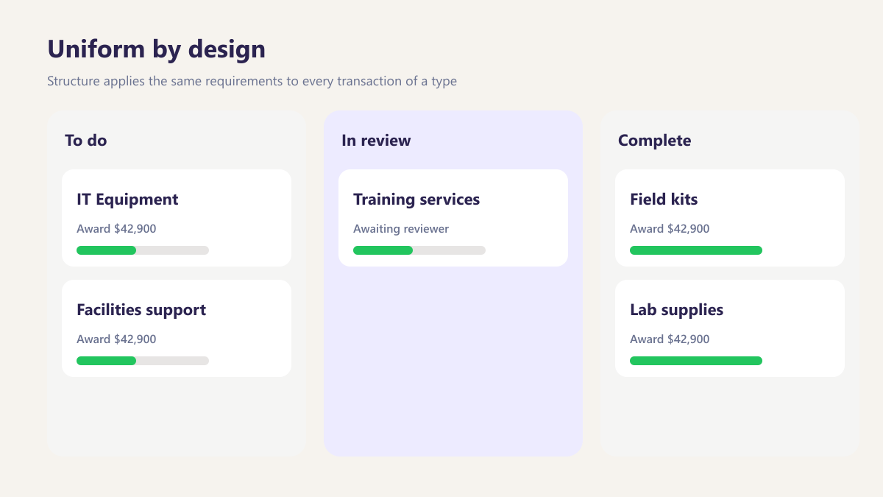Screen dimensions: 883x497
Task: Click IT Equipment award amount text
Action: tap(116, 229)
